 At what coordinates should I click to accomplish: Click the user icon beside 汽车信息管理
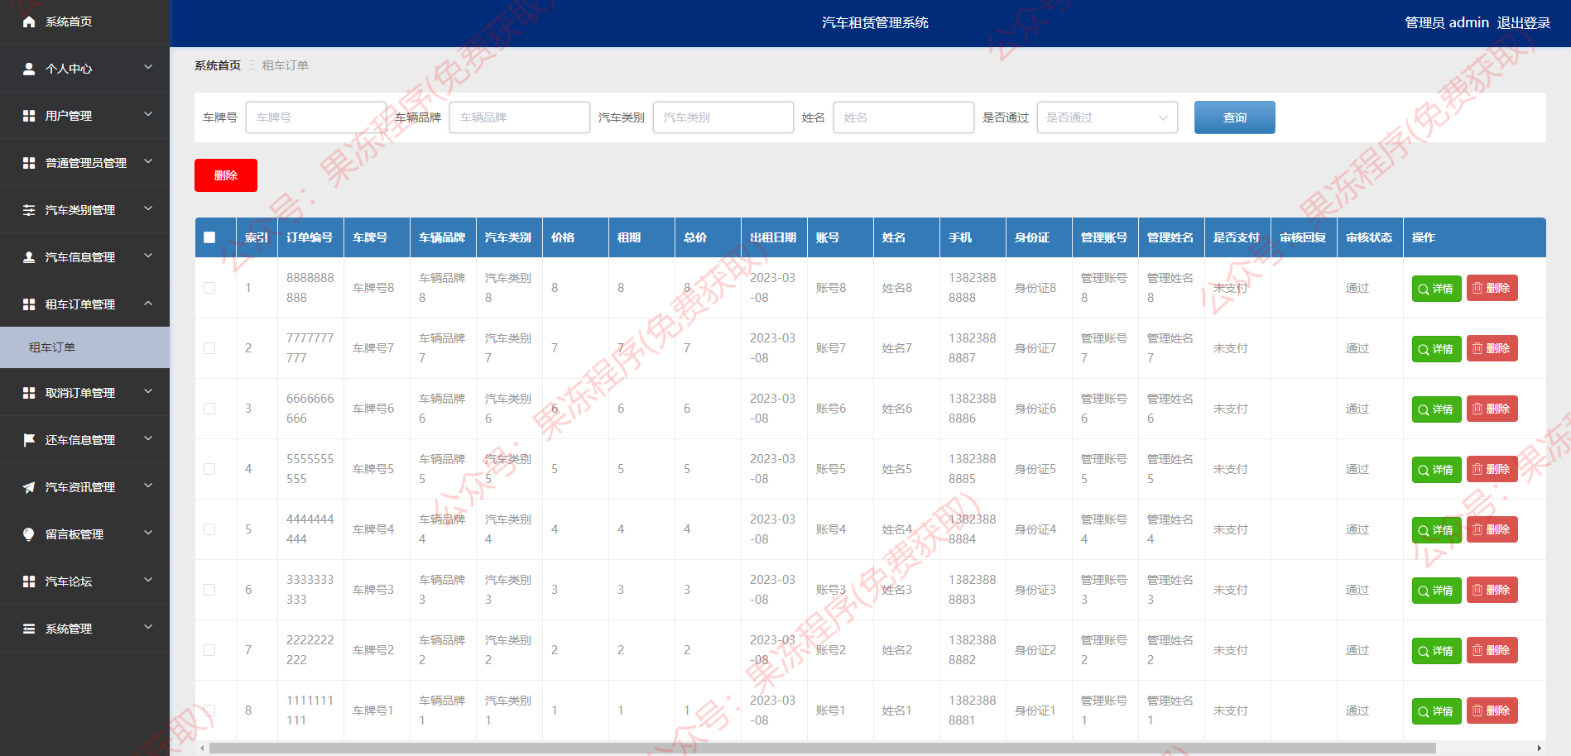(x=29, y=257)
